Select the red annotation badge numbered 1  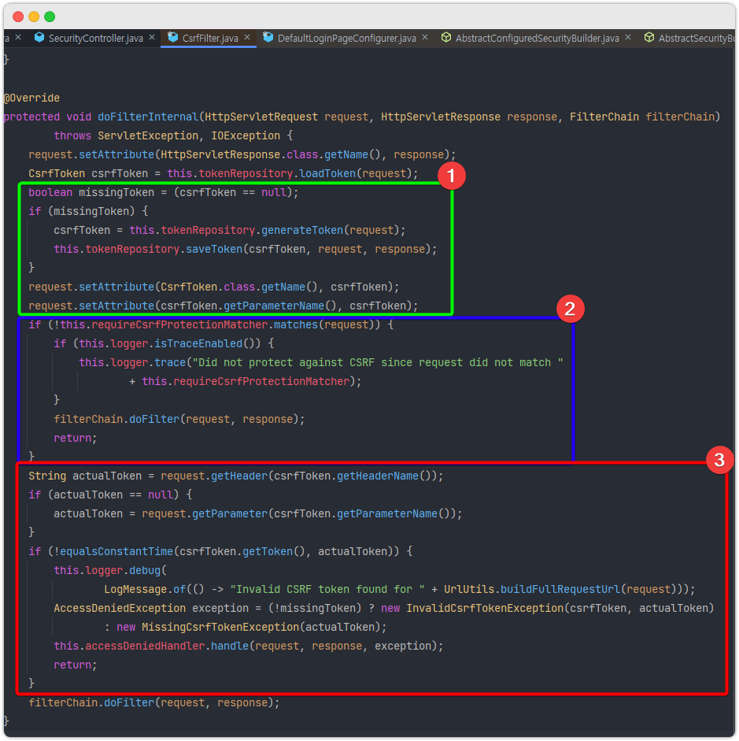click(453, 176)
